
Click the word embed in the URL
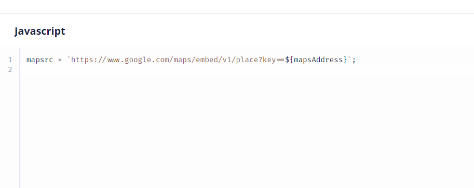[206, 60]
